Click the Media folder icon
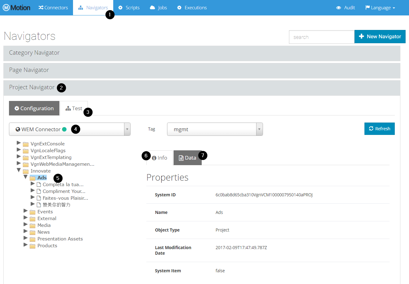409x284 pixels. pyautogui.click(x=32, y=226)
